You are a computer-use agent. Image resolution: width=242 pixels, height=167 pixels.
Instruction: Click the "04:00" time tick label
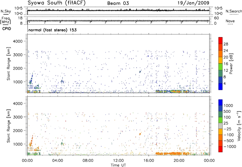[x=58, y=161]
